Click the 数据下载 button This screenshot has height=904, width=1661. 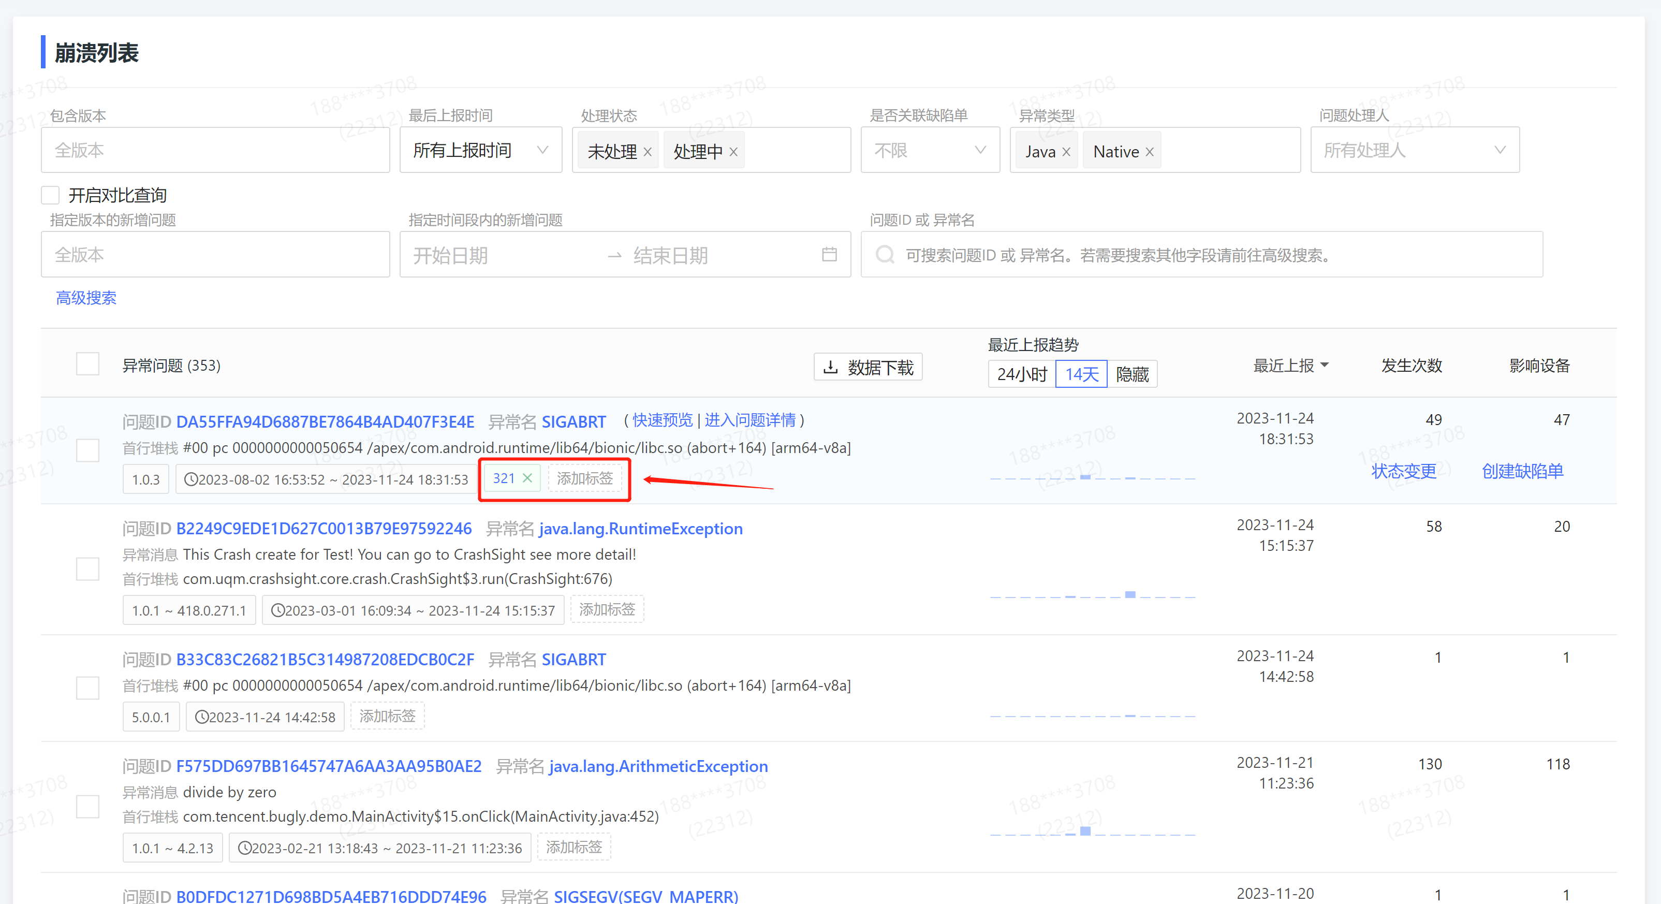click(868, 367)
